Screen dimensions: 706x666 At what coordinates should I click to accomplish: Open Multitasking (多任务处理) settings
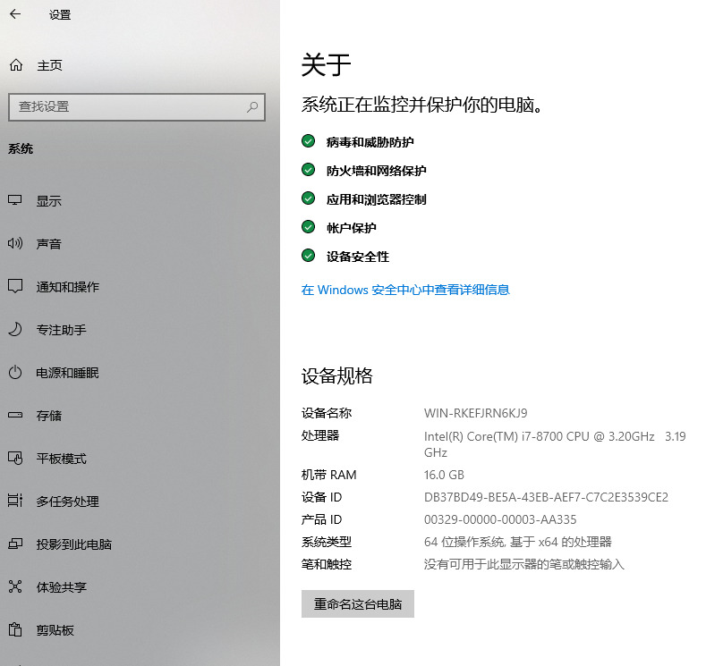click(67, 502)
